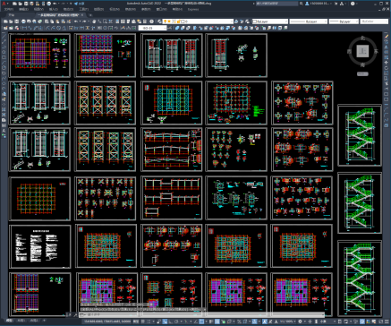Toggle Snap mode in status bar
The image size is (391, 326).
[149, 322]
